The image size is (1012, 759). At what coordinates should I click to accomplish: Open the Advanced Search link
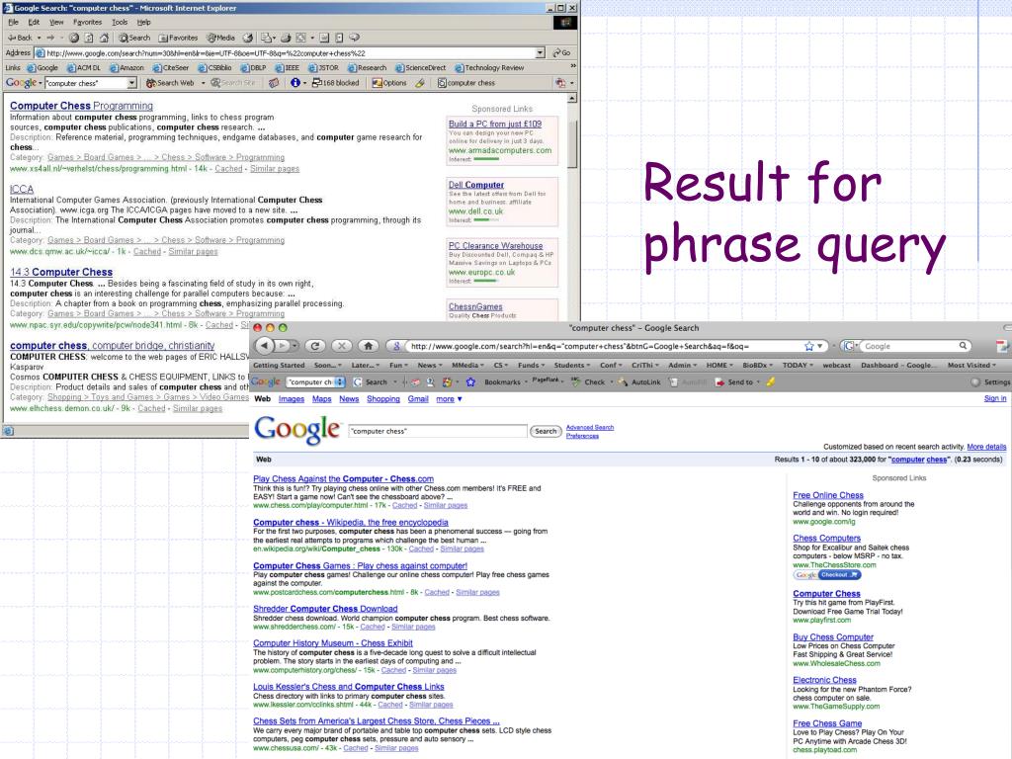(x=589, y=427)
